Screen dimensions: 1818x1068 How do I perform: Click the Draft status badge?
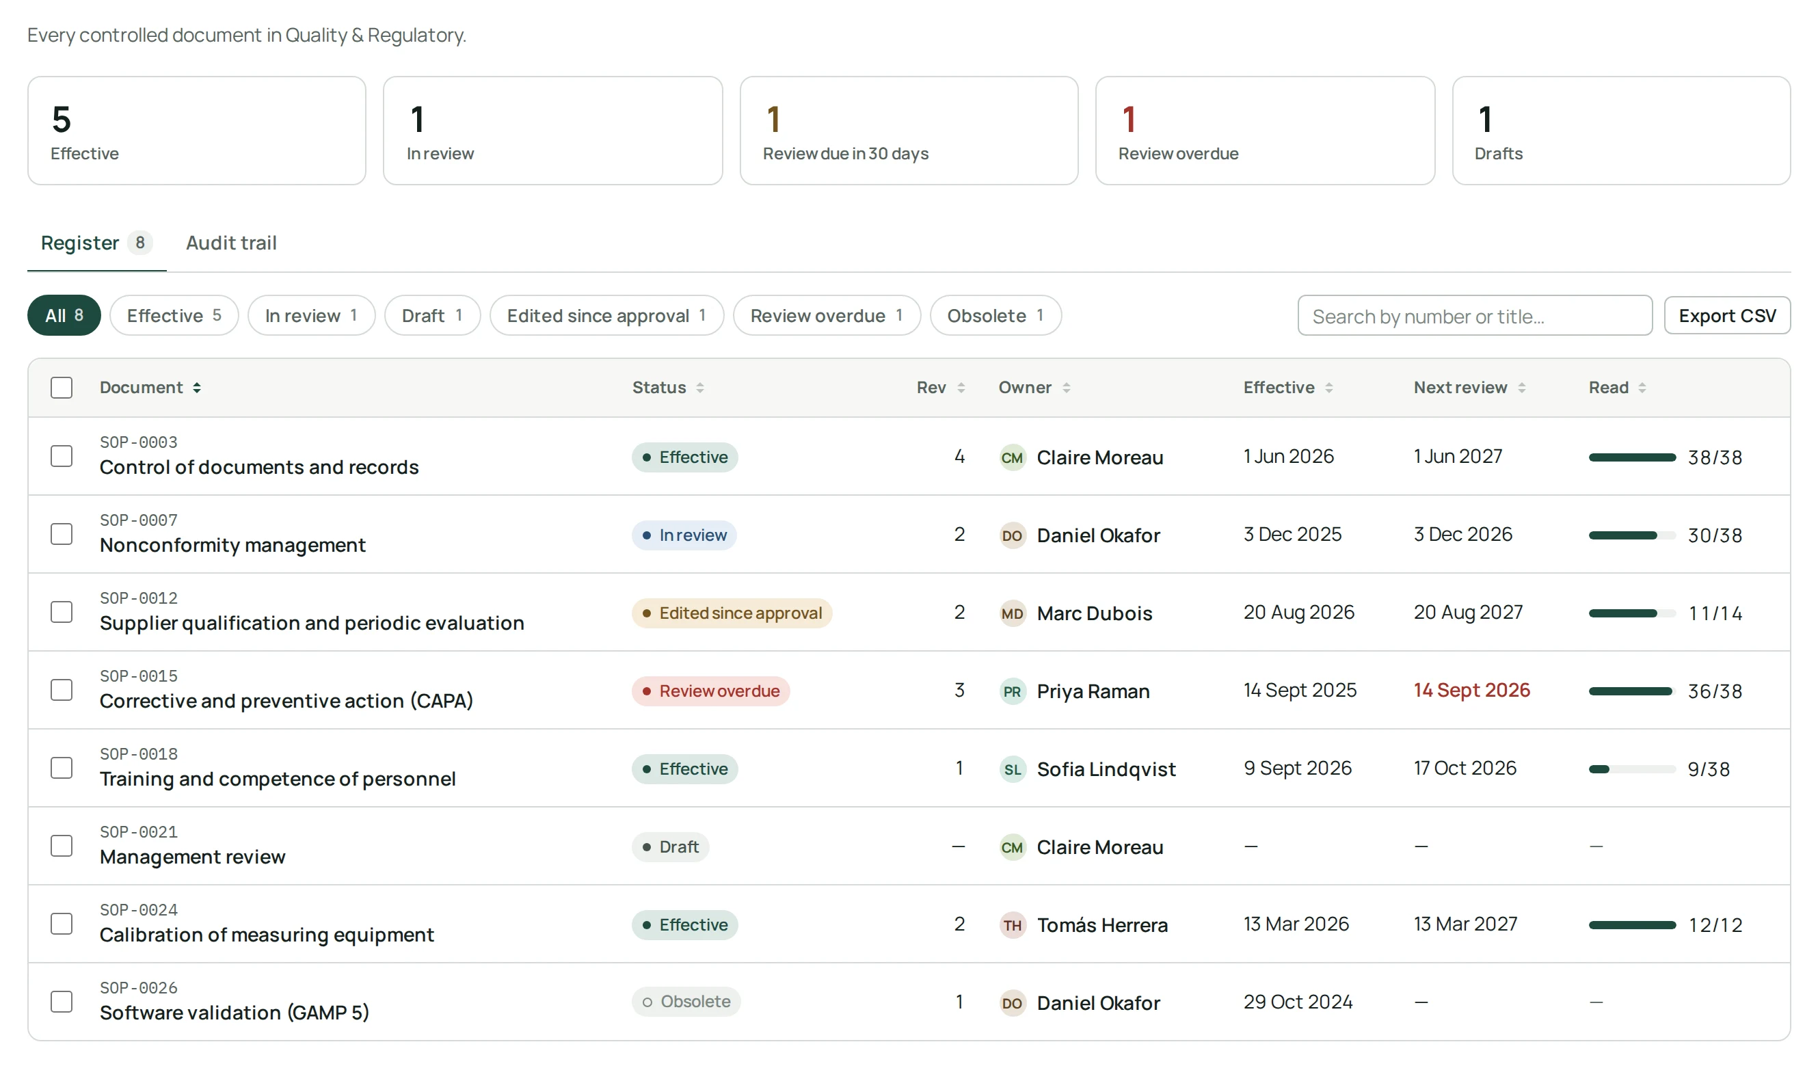point(670,847)
